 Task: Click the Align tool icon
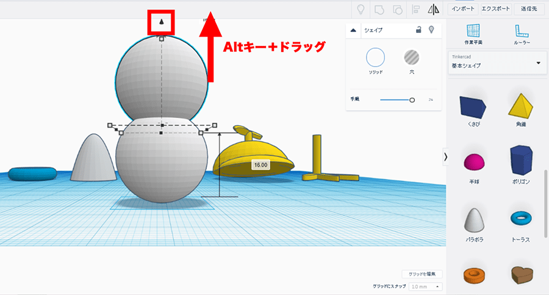(417, 9)
